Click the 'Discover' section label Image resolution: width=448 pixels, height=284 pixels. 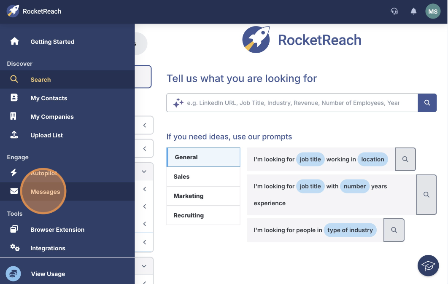pos(20,64)
